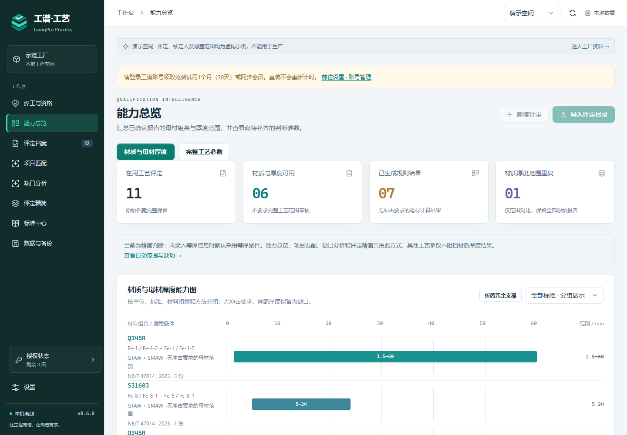Open 标准中心 menu item
Screen dimensions: 627x435
[x=52, y=223]
